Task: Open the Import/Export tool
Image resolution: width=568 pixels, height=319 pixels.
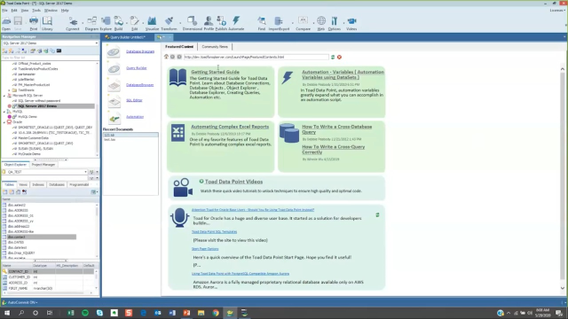Action: click(279, 23)
